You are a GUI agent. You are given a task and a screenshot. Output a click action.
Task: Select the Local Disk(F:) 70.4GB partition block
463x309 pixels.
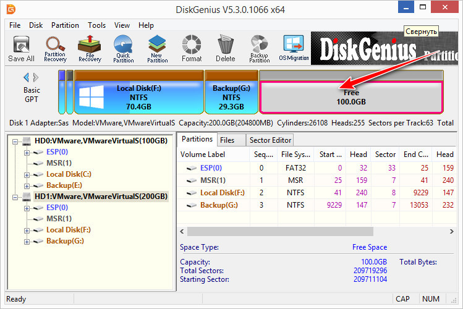[139, 92]
